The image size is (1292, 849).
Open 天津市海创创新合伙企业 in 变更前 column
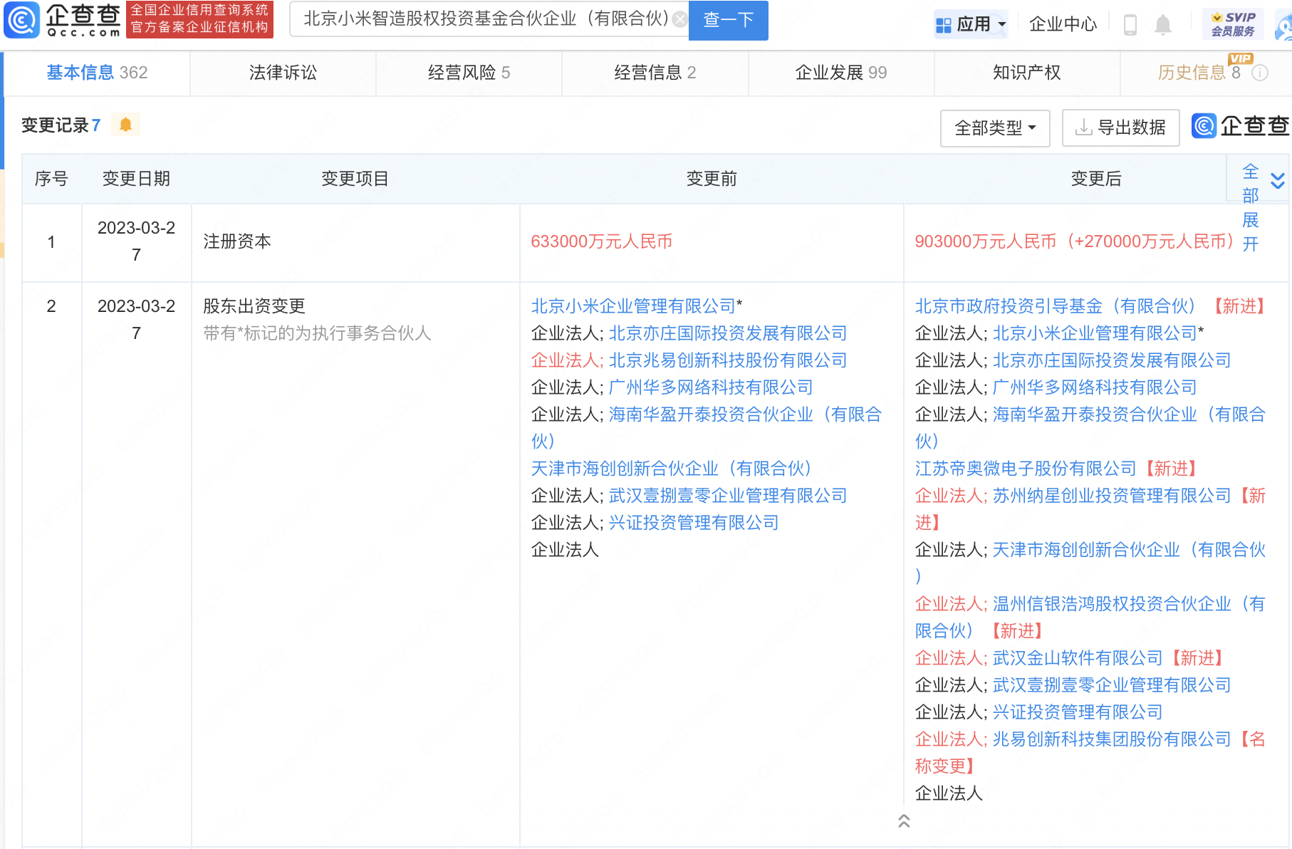point(671,469)
